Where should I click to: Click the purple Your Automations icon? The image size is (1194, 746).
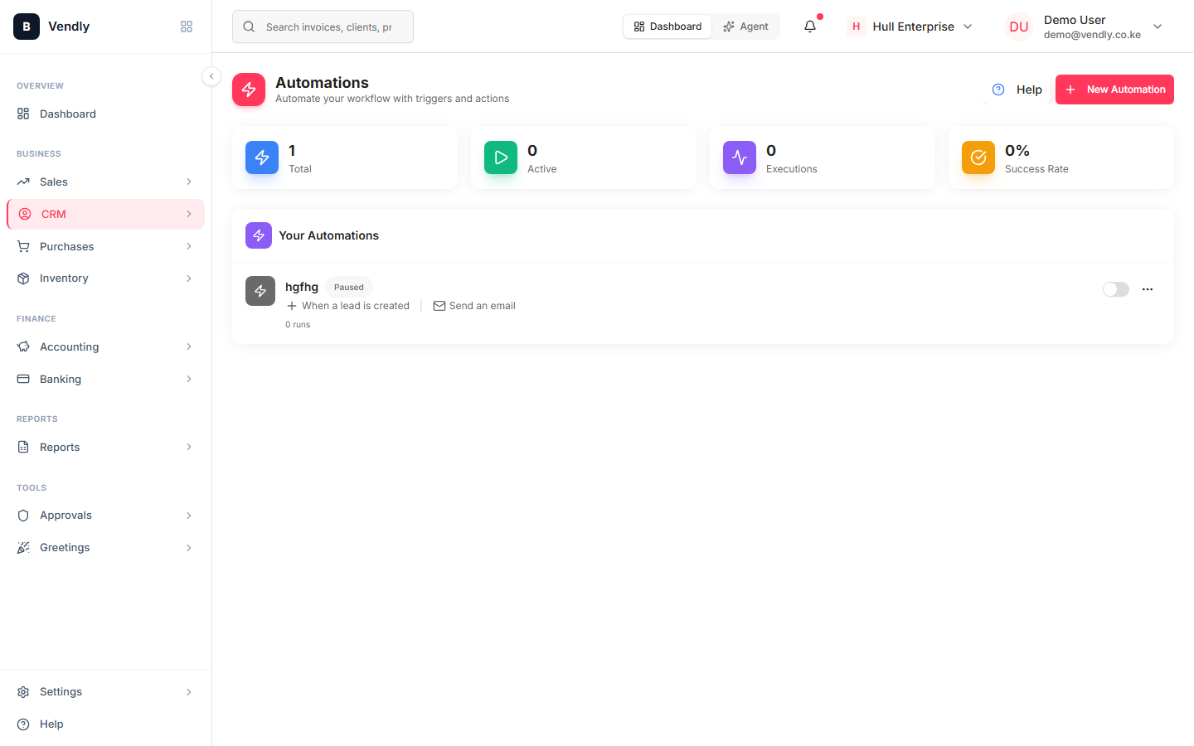[259, 235]
